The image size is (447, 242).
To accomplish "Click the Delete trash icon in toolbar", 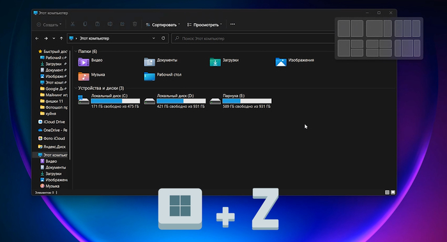I will (135, 24).
